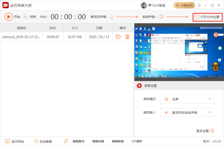Click the monitor icon beside 官方网站
Viewport: 224px width, 146px height.
(x=7, y=141)
